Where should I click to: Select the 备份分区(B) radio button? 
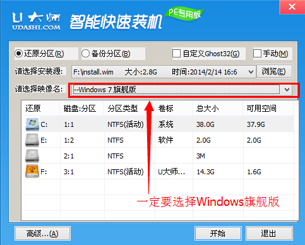coord(85,54)
